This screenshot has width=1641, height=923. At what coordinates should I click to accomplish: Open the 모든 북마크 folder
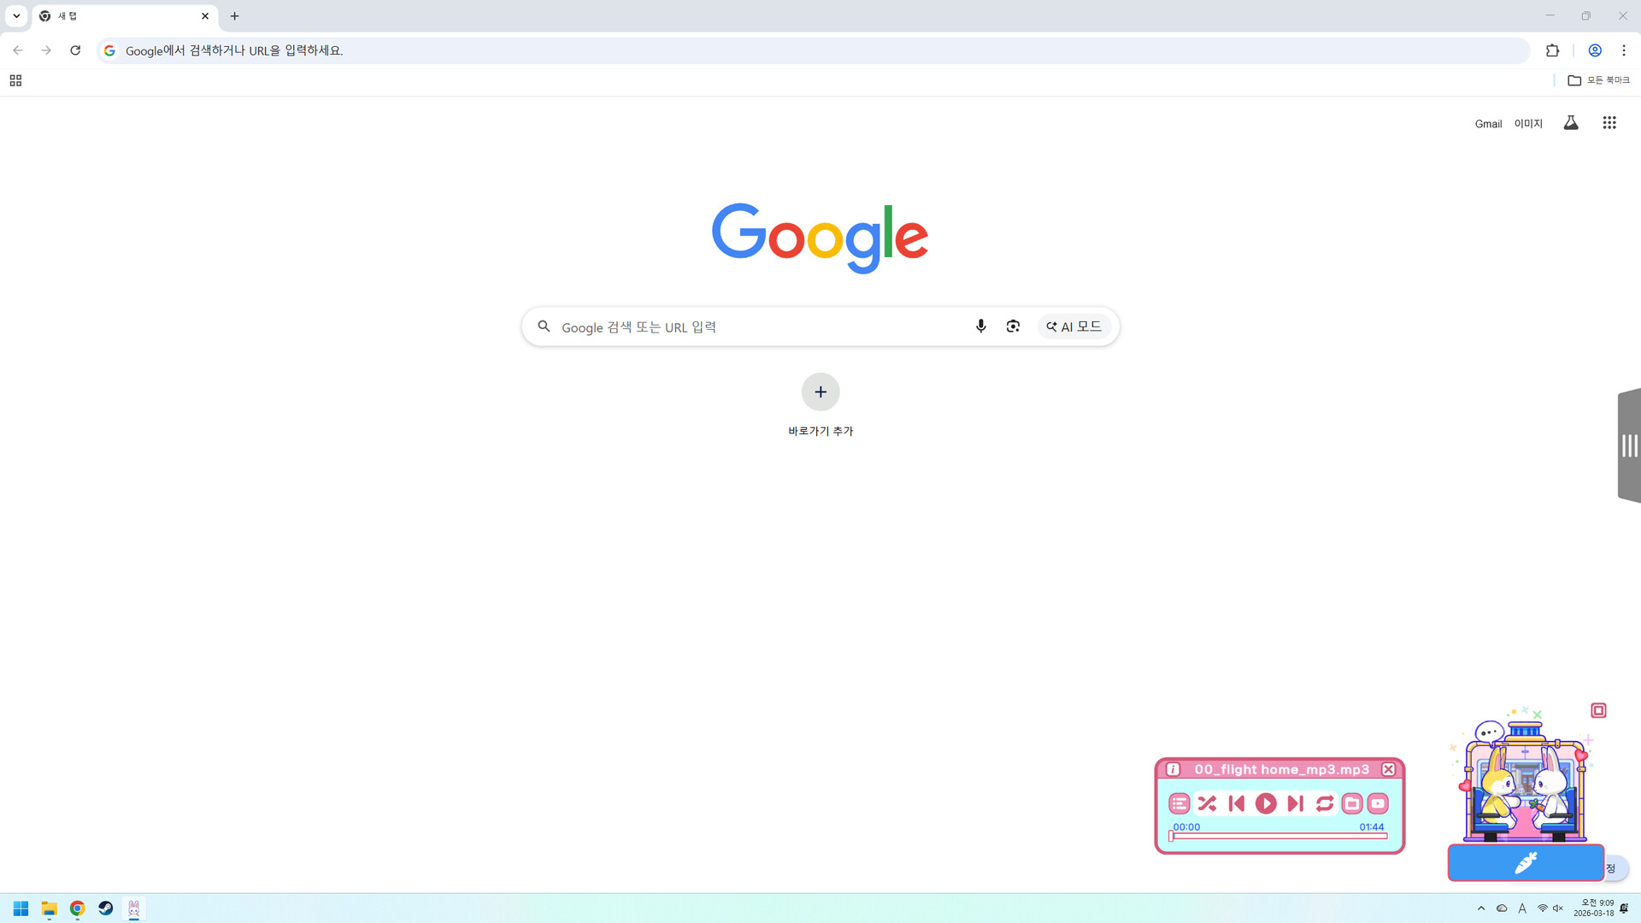(1598, 80)
